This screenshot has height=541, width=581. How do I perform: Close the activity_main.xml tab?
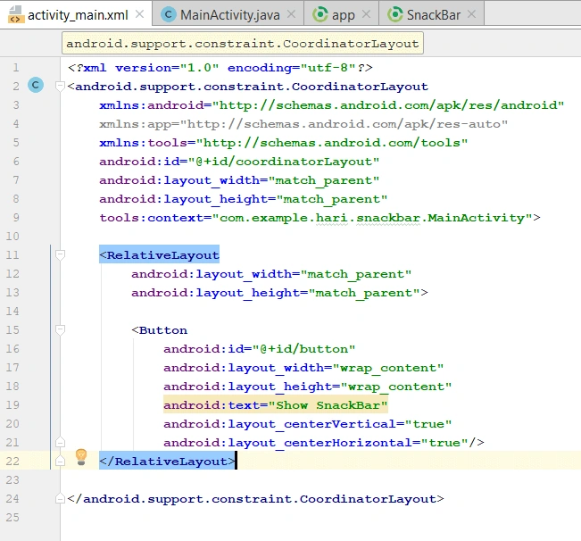point(140,14)
